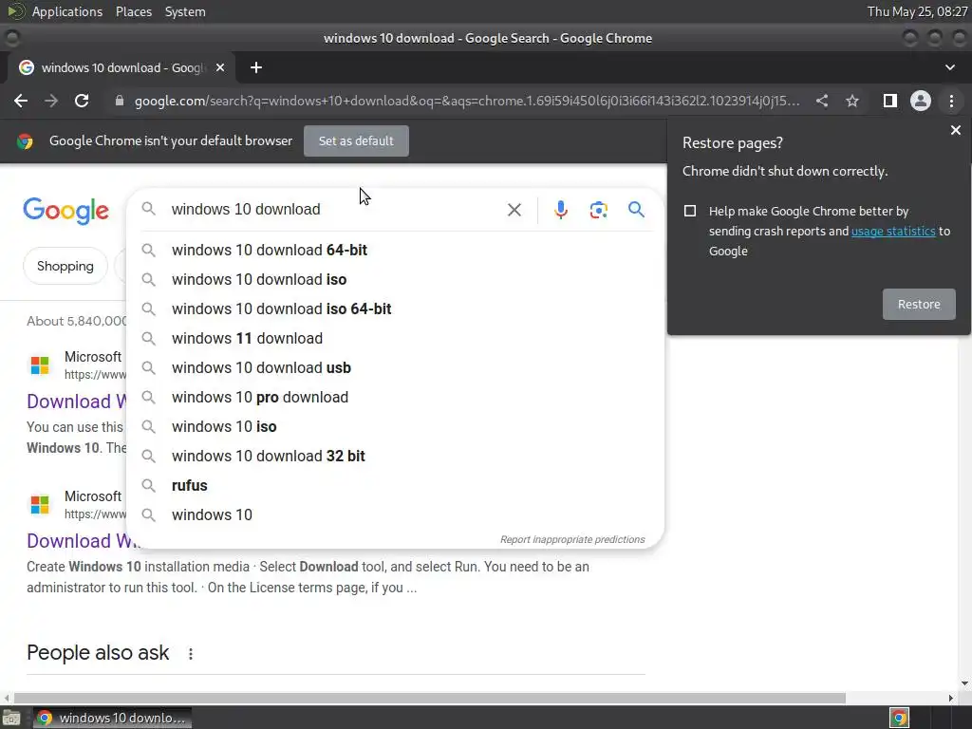
Task: Bookmark this tab with star icon
Action: coord(852,101)
